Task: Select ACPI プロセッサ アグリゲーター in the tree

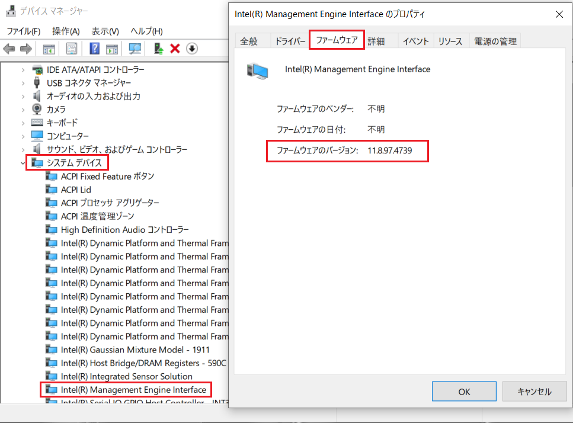Action: click(x=110, y=203)
